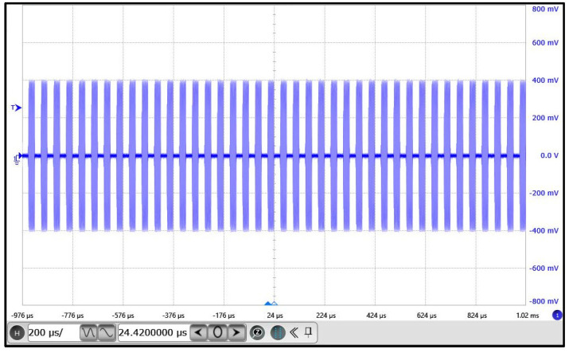Click the solid blue trigger position triangle
The image size is (569, 353).
268,304
